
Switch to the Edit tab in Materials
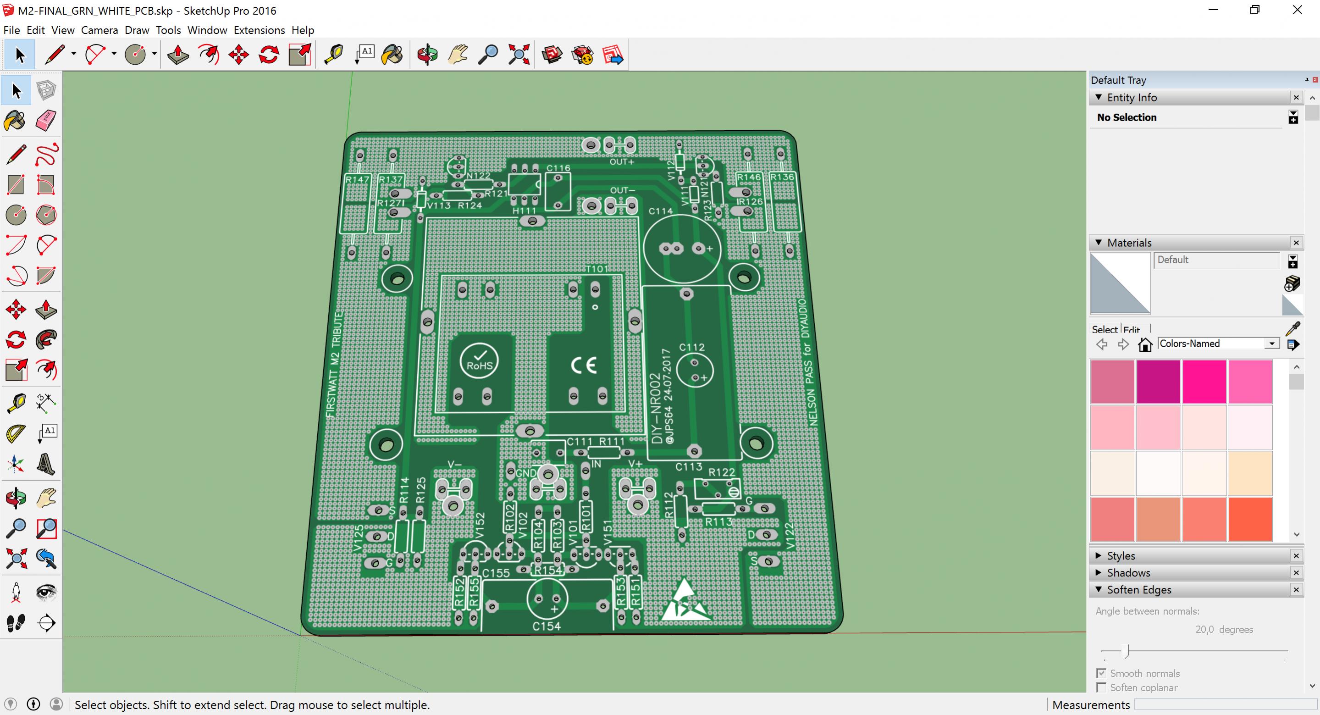[x=1132, y=330]
